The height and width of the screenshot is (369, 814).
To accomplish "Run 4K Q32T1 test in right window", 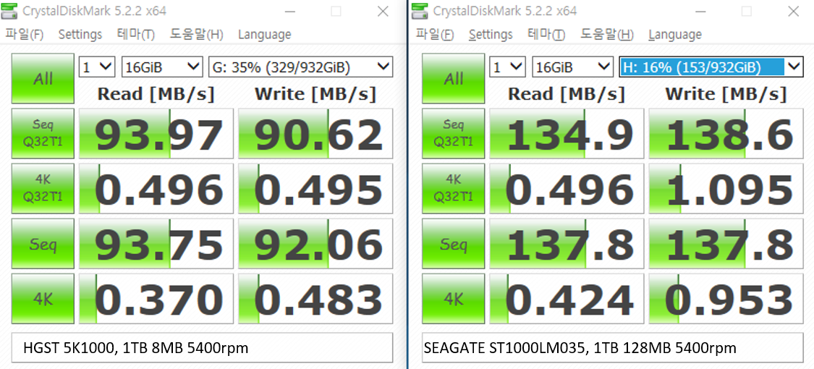I will click(x=454, y=189).
